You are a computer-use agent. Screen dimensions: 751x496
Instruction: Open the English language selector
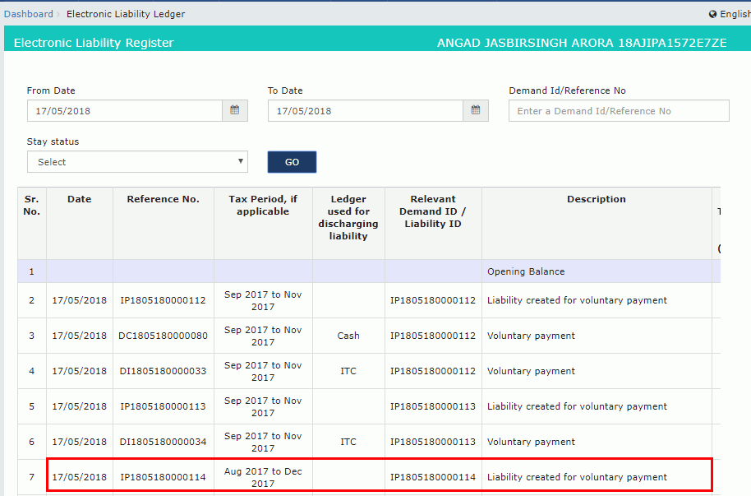(x=734, y=14)
